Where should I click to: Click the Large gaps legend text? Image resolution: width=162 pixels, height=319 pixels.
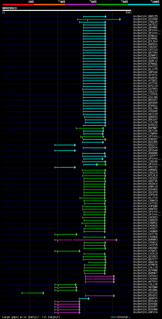tap(31, 317)
